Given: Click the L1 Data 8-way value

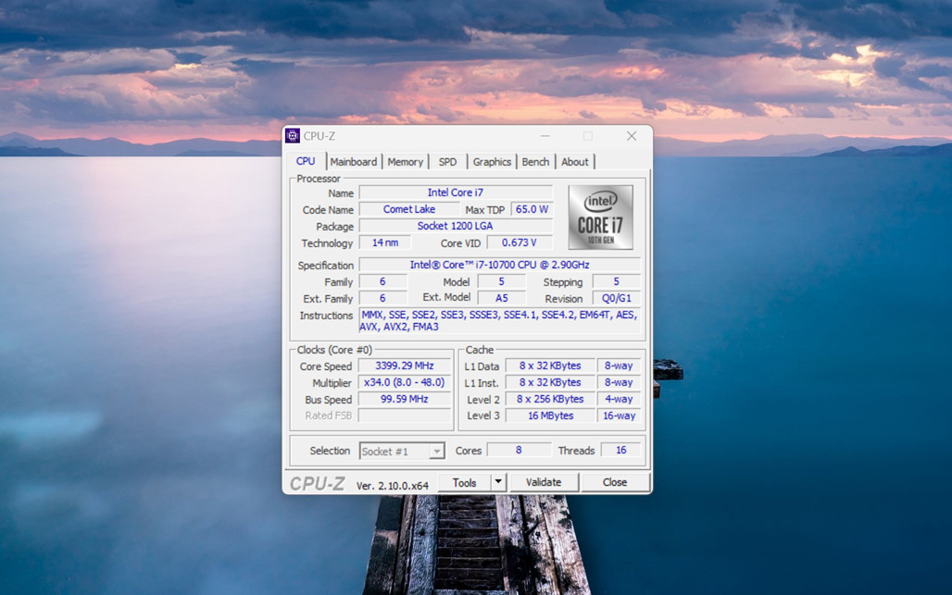Looking at the screenshot, I should pyautogui.click(x=619, y=366).
